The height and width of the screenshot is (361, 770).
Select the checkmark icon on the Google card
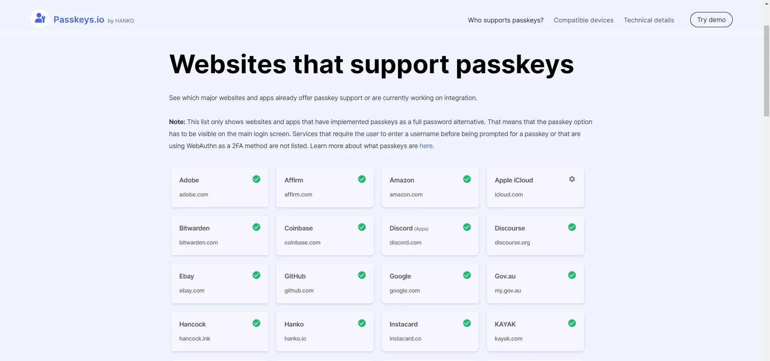(x=467, y=275)
